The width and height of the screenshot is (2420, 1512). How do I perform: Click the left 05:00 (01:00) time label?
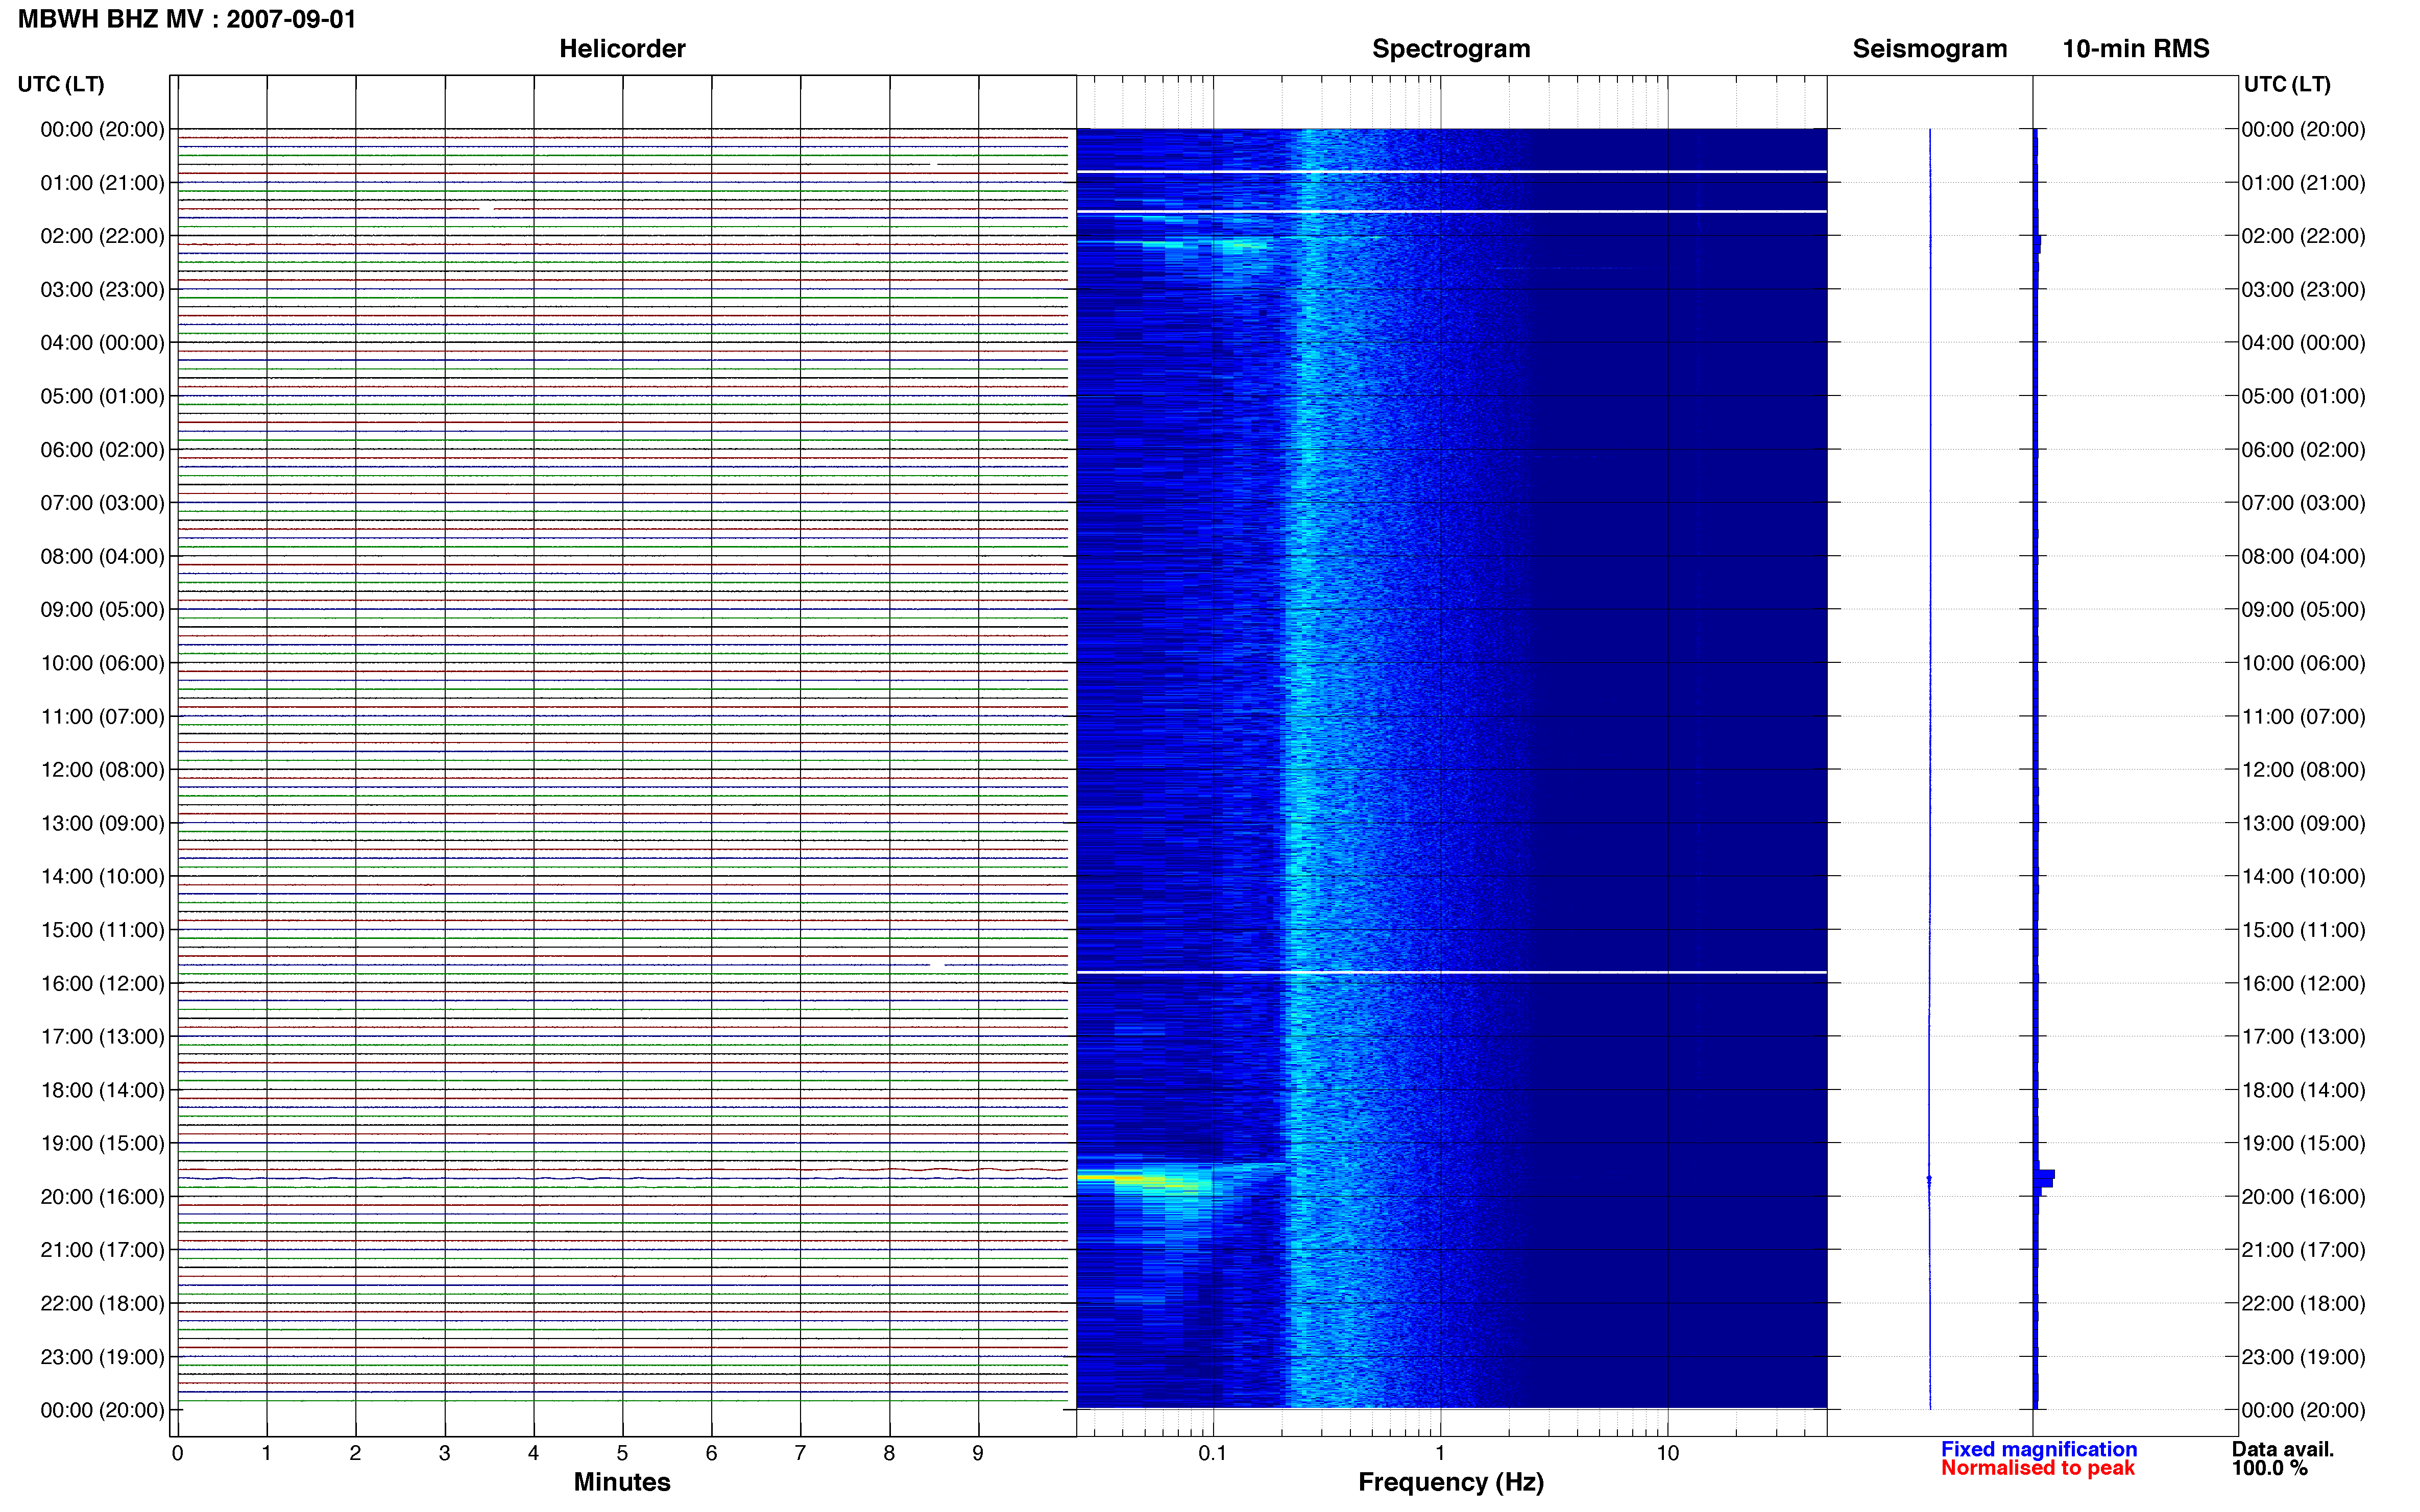pyautogui.click(x=102, y=396)
